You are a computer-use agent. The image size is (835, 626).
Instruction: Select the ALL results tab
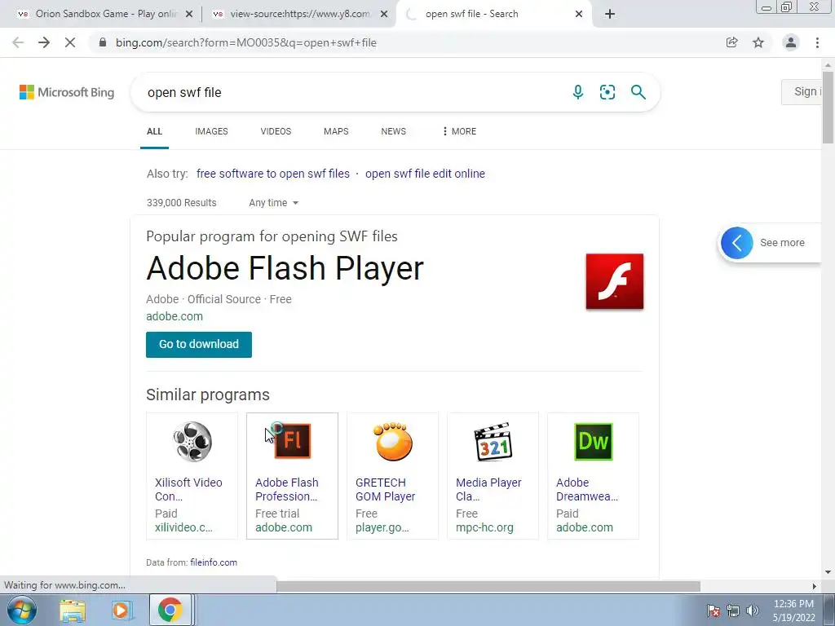154,131
